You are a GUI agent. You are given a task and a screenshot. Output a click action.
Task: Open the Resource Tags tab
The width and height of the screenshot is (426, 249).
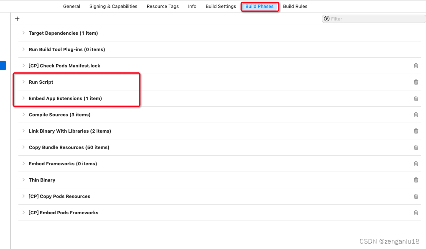(163, 6)
